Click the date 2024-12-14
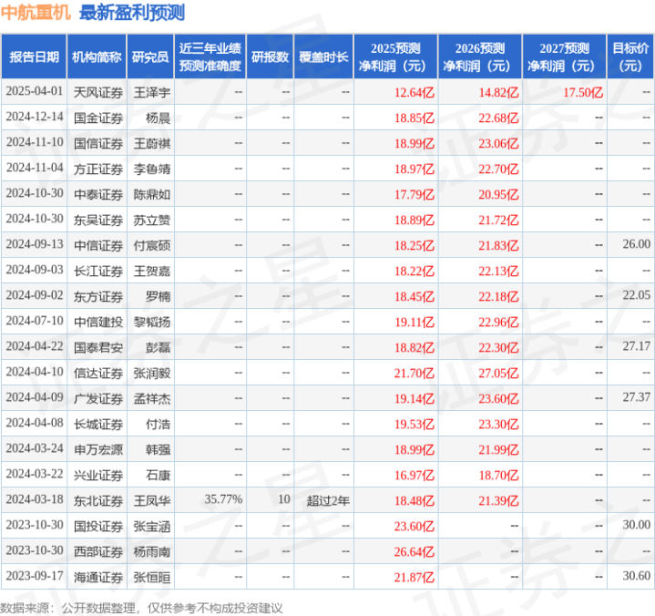655x616 pixels. 35,117
